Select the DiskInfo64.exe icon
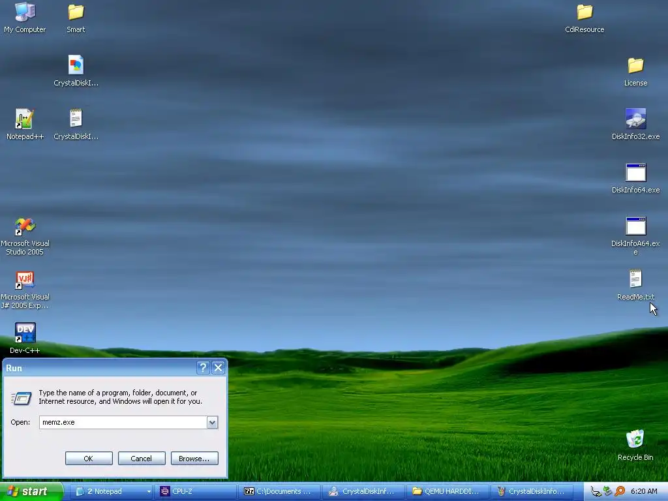 pyautogui.click(x=635, y=178)
